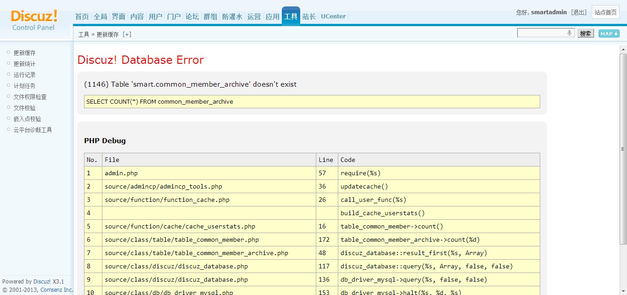Click the updatecache() code cell
The width and height of the screenshot is (627, 295).
pyautogui.click(x=439, y=186)
